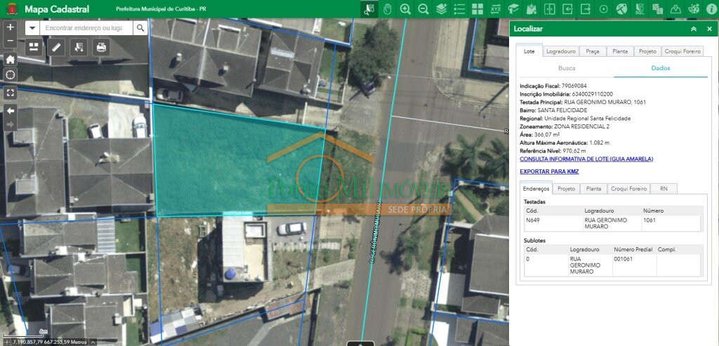Open the layers stack tool
This screenshot has height=346, width=719.
pyautogui.click(x=442, y=9)
